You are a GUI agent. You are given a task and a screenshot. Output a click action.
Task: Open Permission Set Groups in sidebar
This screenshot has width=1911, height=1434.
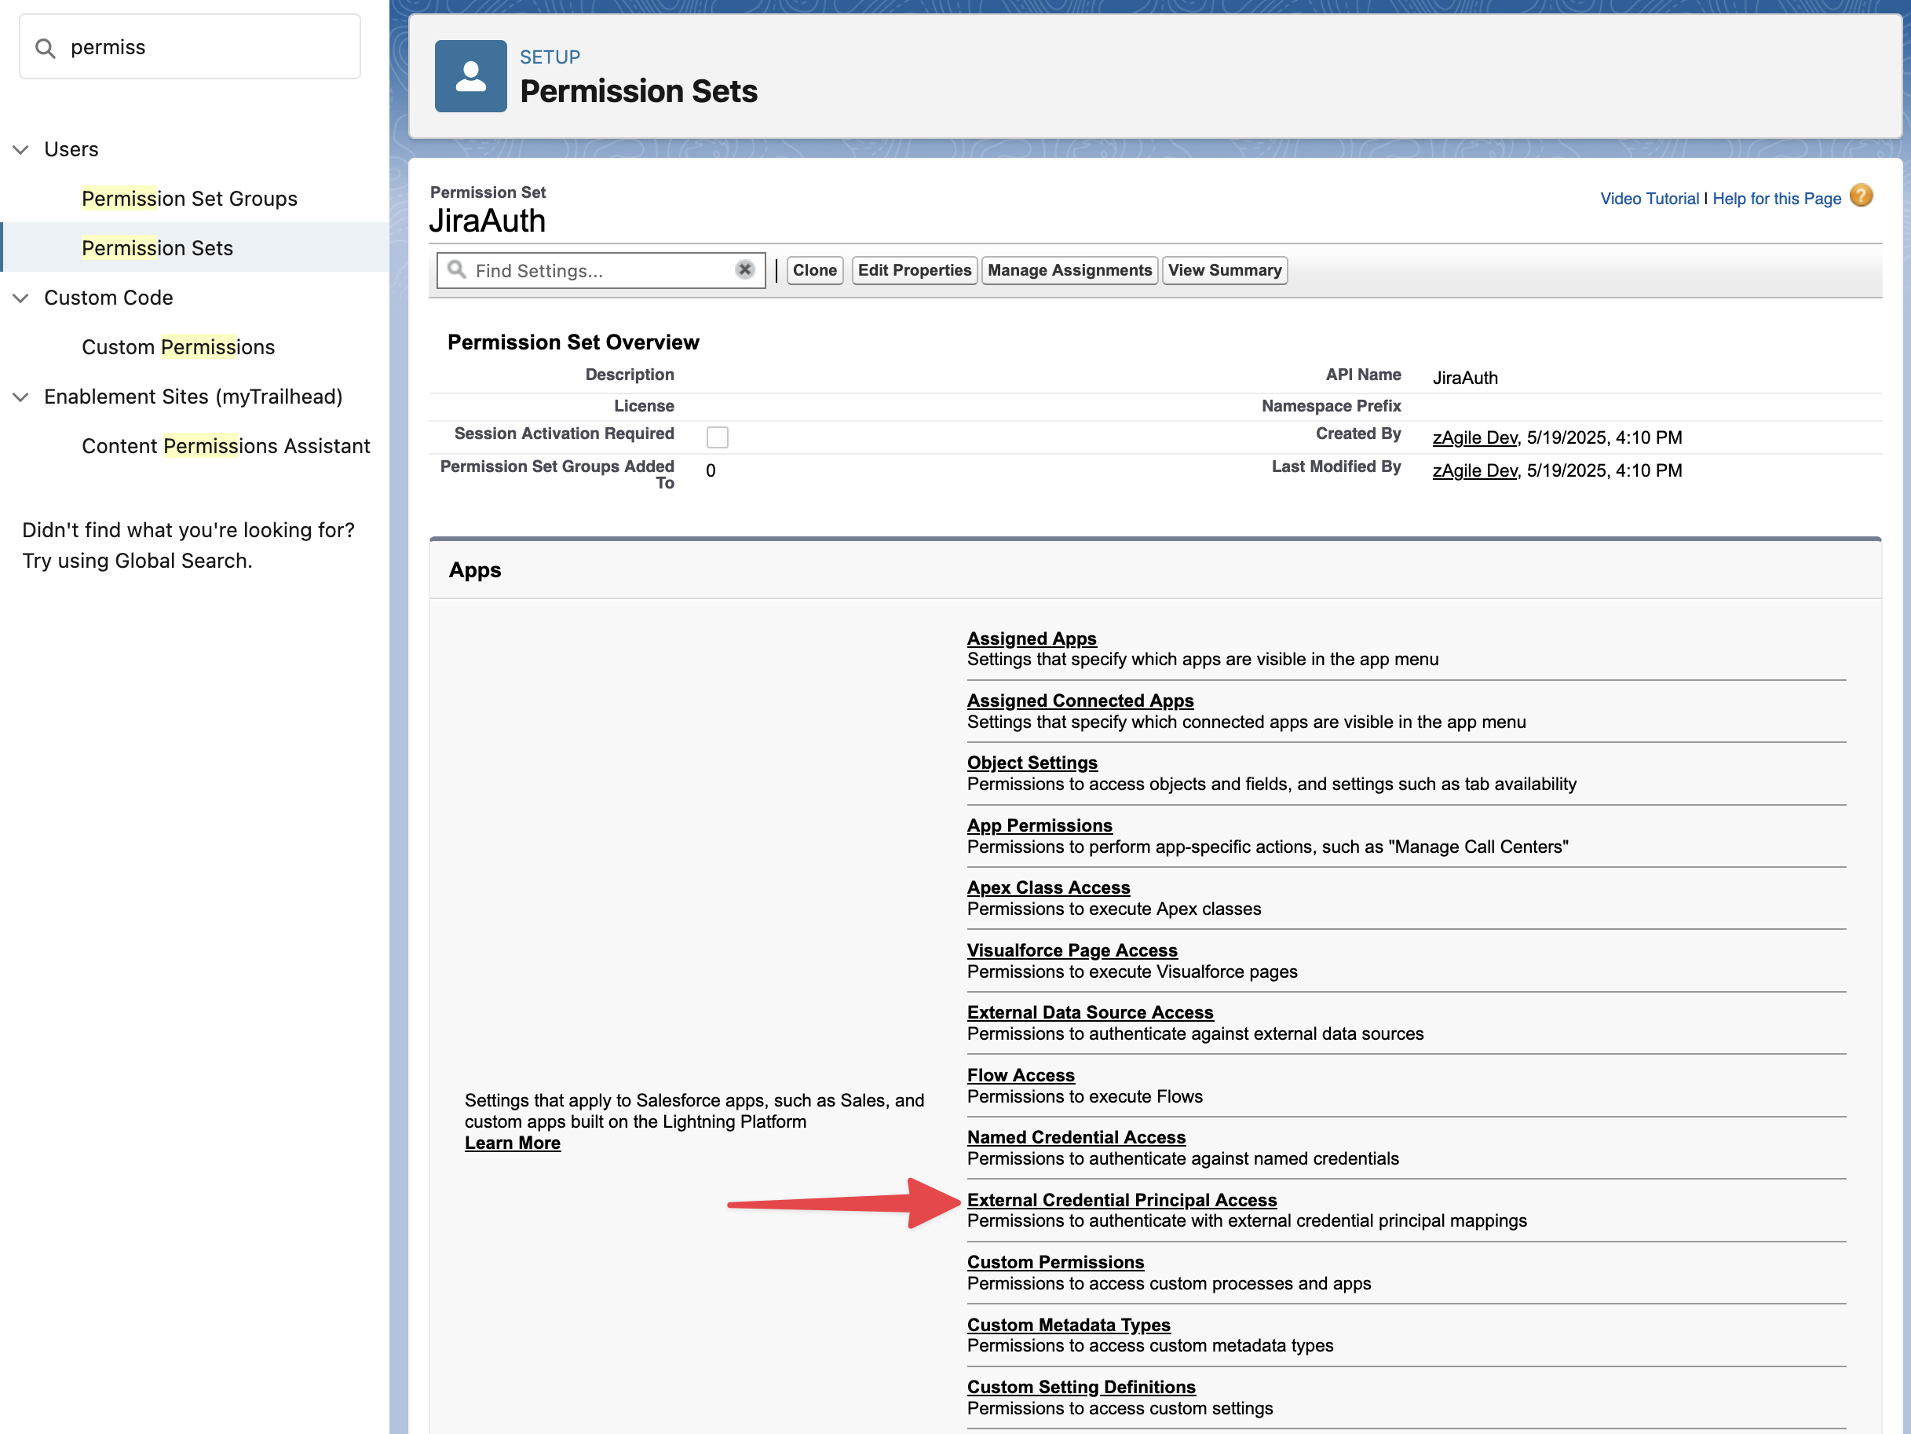pos(189,199)
